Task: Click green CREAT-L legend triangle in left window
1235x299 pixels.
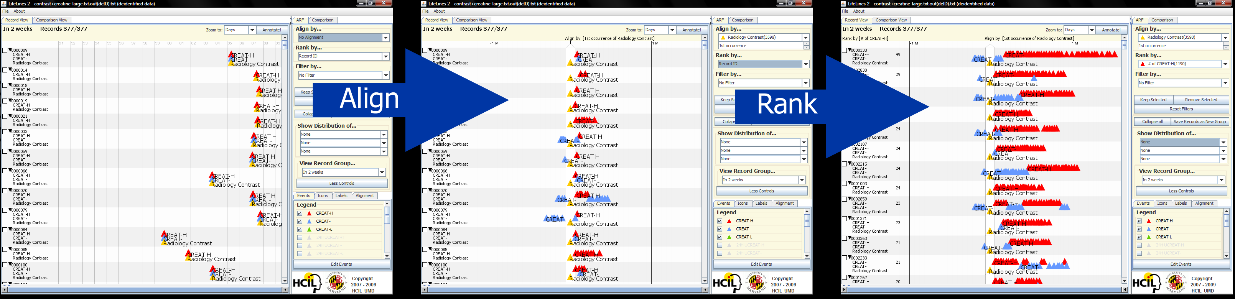Action: pos(309,230)
